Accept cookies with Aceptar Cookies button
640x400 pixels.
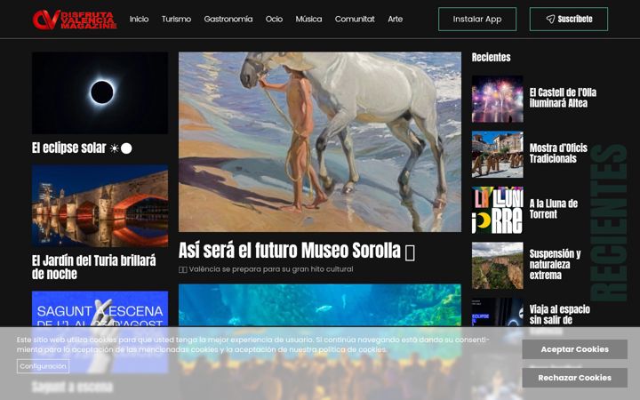(x=574, y=349)
